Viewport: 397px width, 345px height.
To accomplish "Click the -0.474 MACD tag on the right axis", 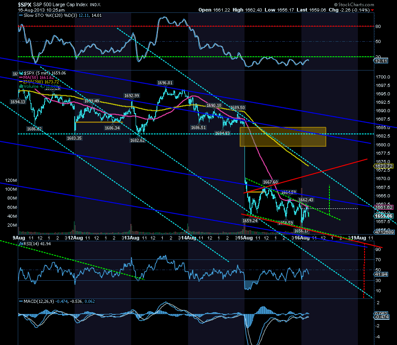I will 381,317.
